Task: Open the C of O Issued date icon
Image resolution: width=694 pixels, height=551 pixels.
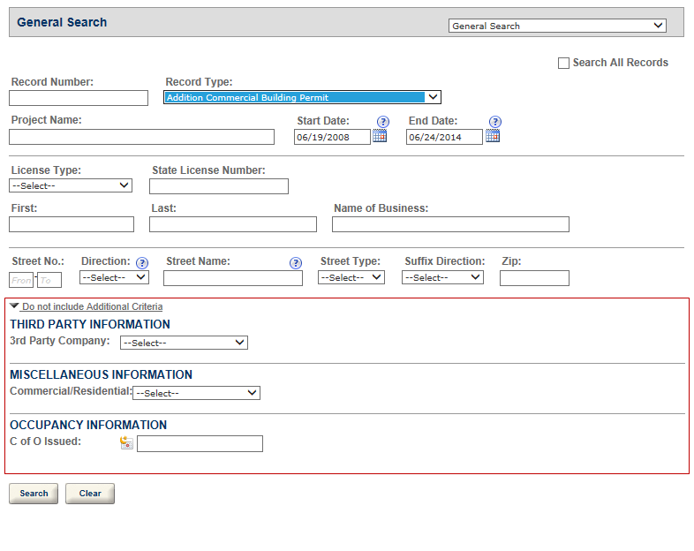Action: tap(126, 443)
